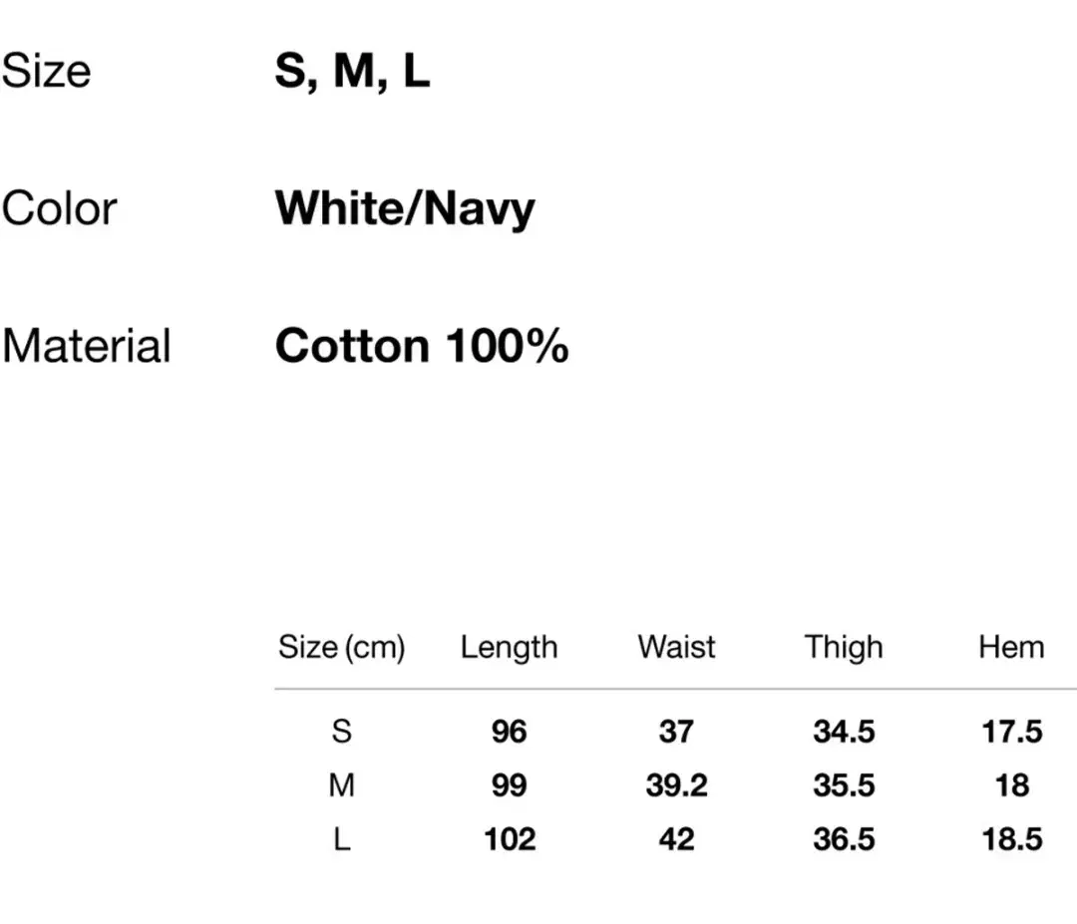Select the L row label in size table
1077x924 pixels.
click(x=341, y=839)
